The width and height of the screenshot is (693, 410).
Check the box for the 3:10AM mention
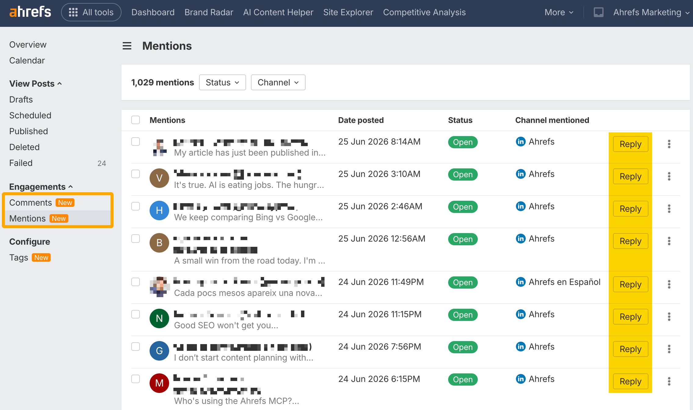click(136, 174)
